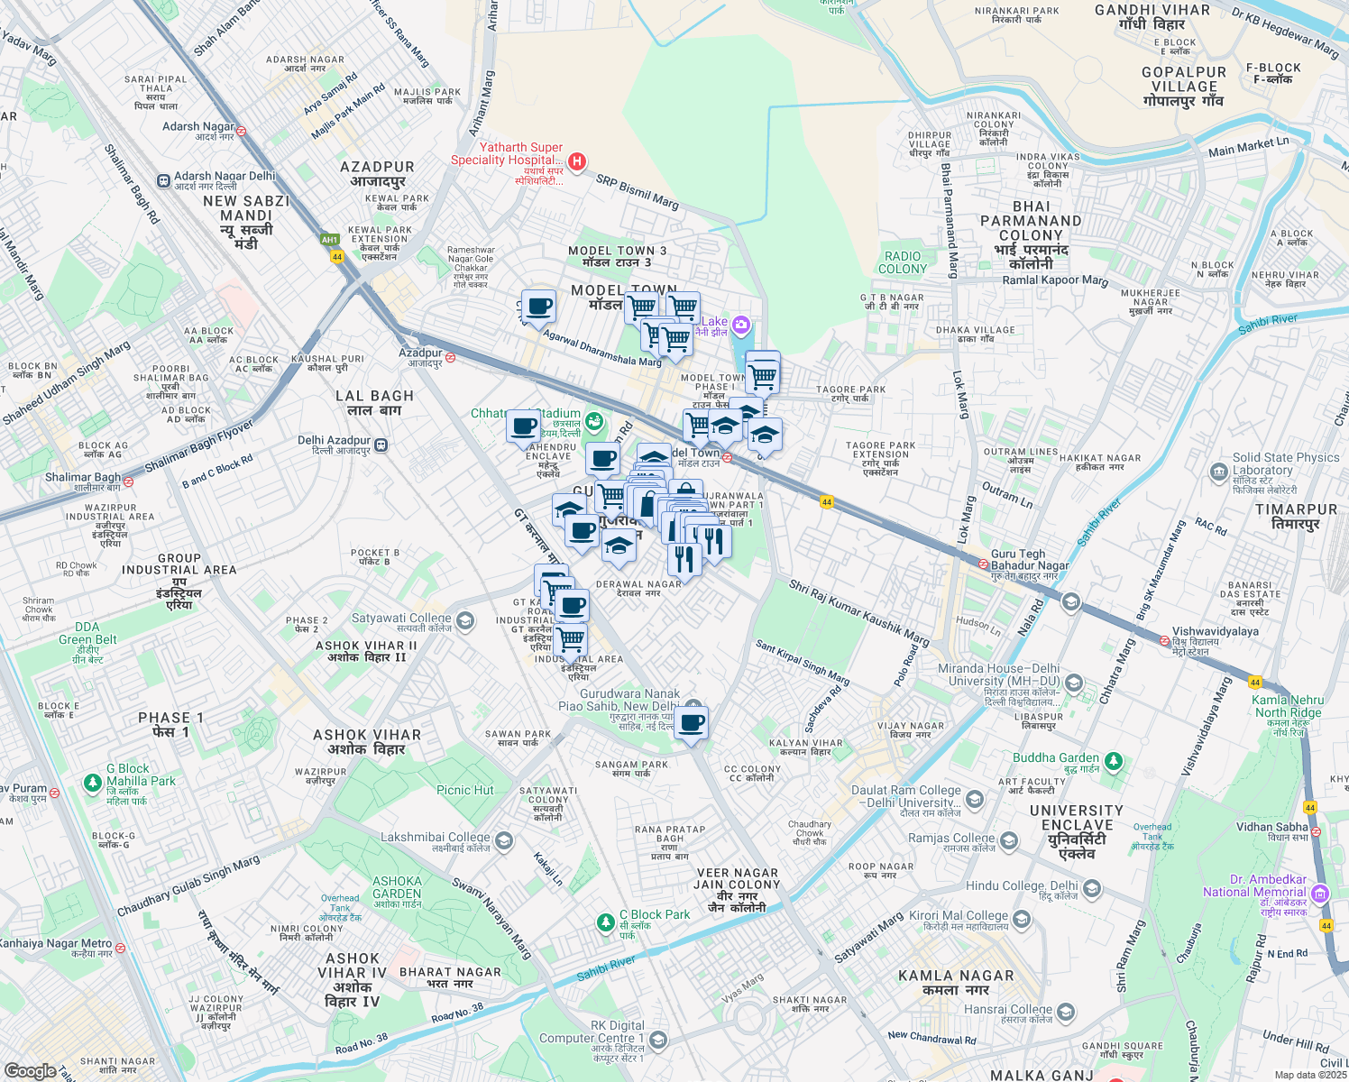Click the 'NEW SABZI MANDI' area label
The width and height of the screenshot is (1349, 1082).
point(246,208)
